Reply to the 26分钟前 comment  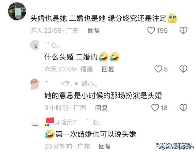click(x=105, y=146)
